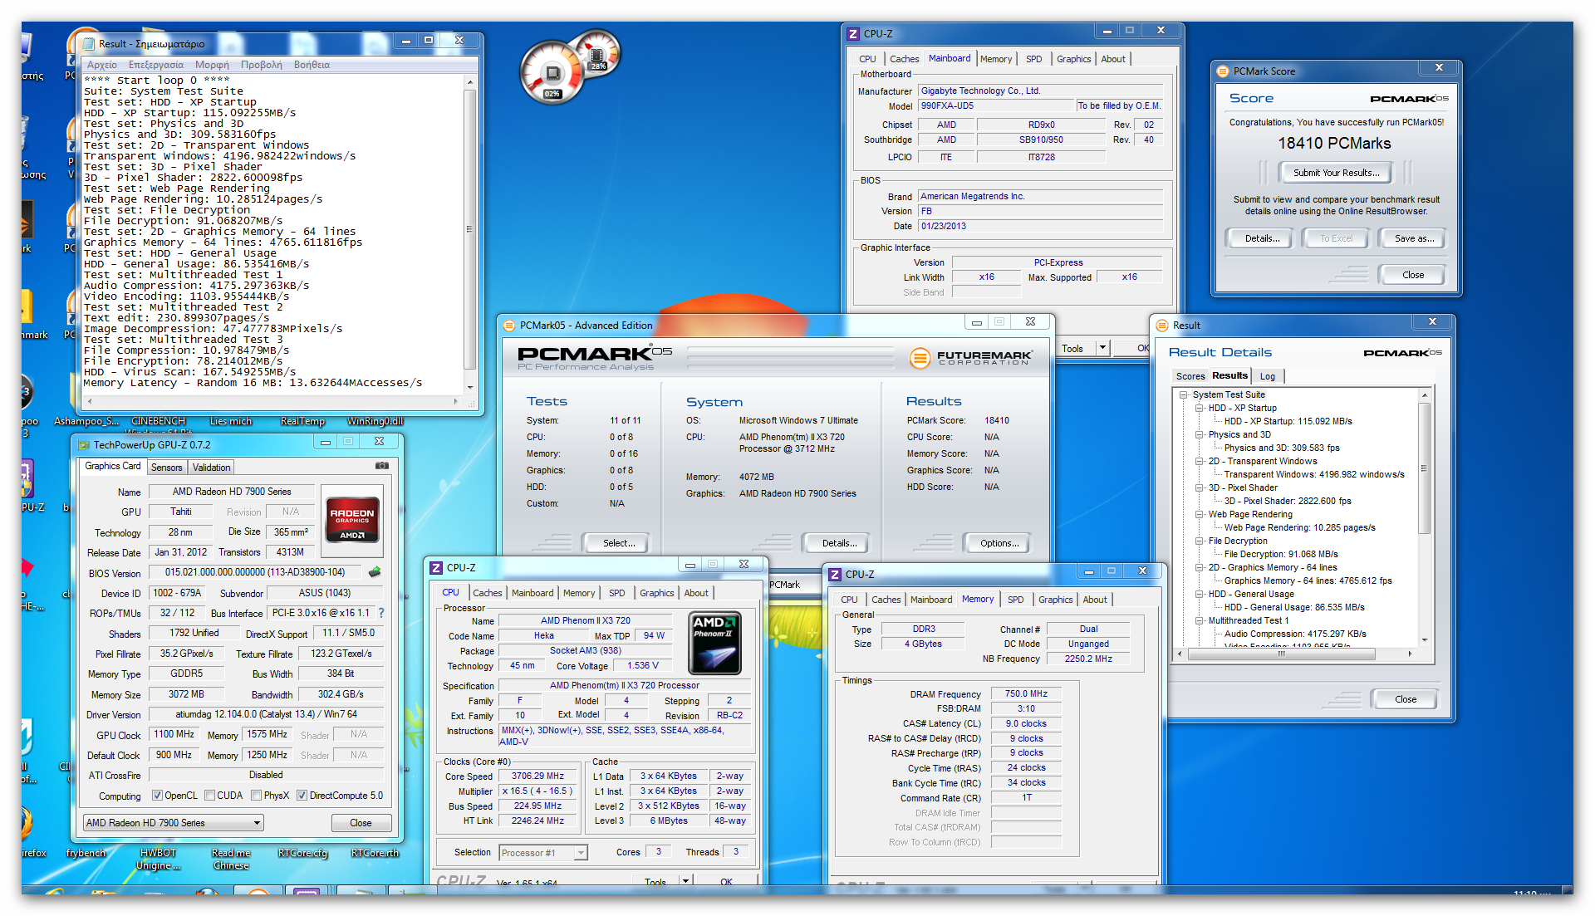Image resolution: width=1595 pixels, height=916 pixels.
Task: Click the Details button under System
Action: tap(837, 543)
